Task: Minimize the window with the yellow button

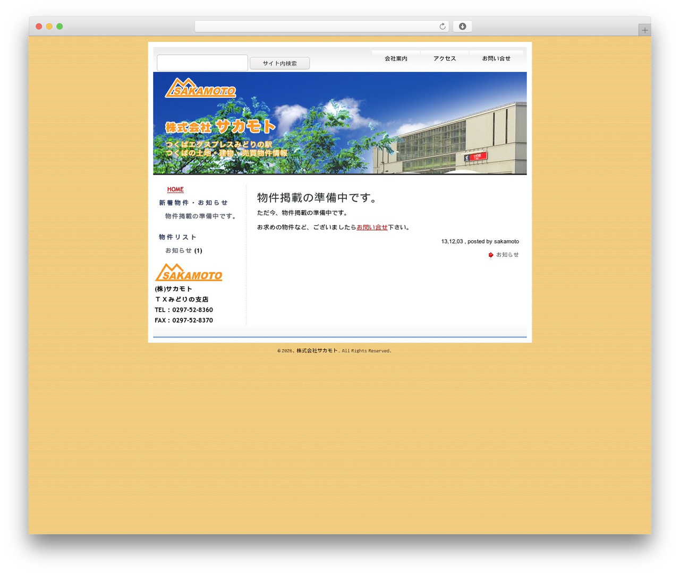Action: tap(49, 27)
